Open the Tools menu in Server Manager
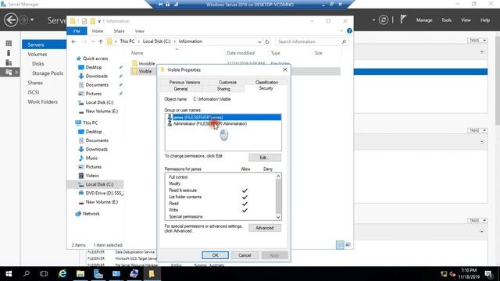 point(446,20)
